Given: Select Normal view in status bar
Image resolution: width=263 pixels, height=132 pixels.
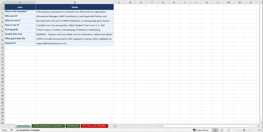Looking at the screenshot, I should [x=215, y=130].
